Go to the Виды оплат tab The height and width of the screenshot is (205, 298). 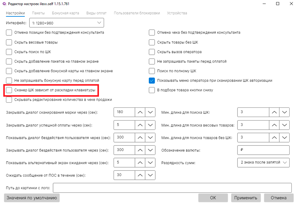pos(96,13)
